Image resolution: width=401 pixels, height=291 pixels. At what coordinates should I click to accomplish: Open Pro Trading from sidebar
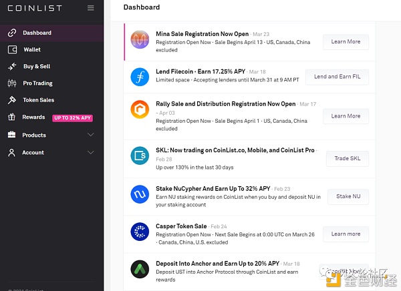37,83
